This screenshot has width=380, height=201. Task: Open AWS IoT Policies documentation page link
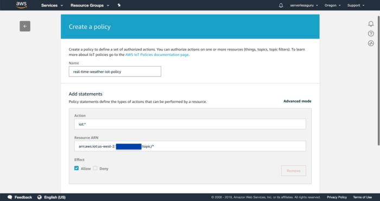(157, 55)
